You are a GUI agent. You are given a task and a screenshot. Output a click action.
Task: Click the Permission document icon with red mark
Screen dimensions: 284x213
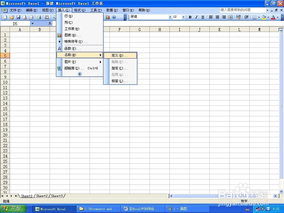[x=25, y=17]
